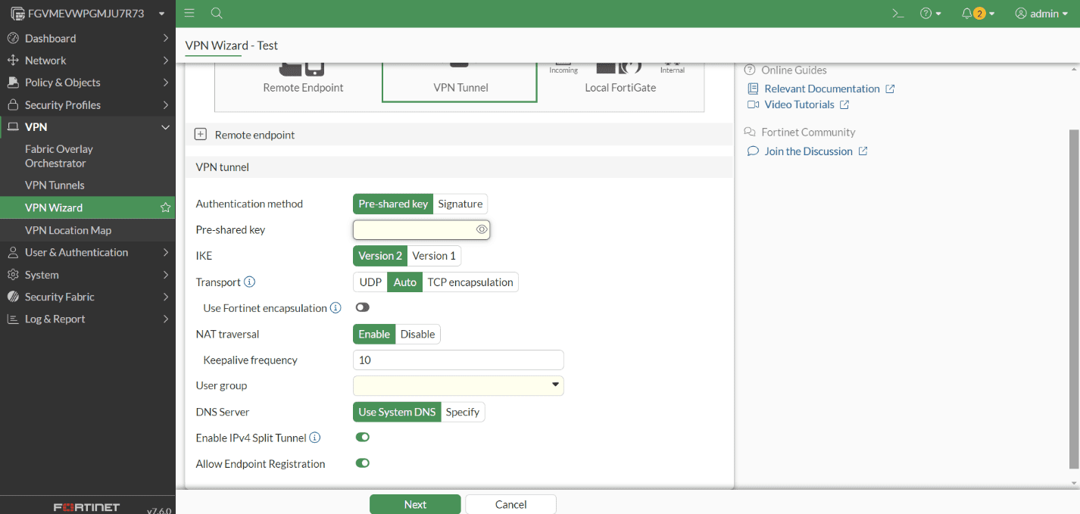Show pre-shared key with eye icon
Screen dimensions: 1080x514
482,229
